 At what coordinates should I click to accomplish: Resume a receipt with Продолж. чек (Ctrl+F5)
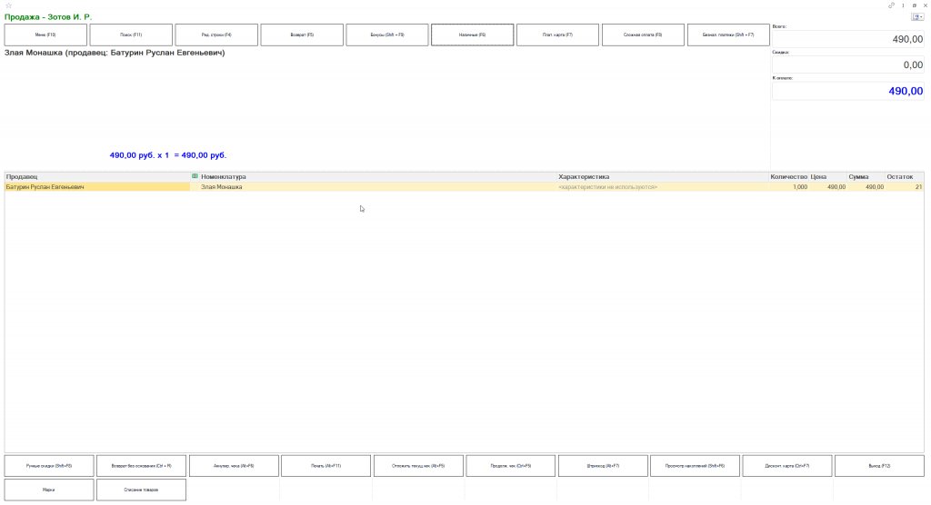[x=511, y=466]
